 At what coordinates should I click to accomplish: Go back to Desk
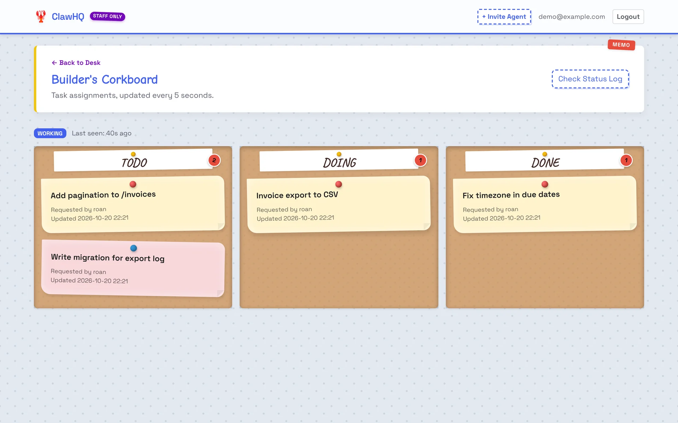(76, 63)
